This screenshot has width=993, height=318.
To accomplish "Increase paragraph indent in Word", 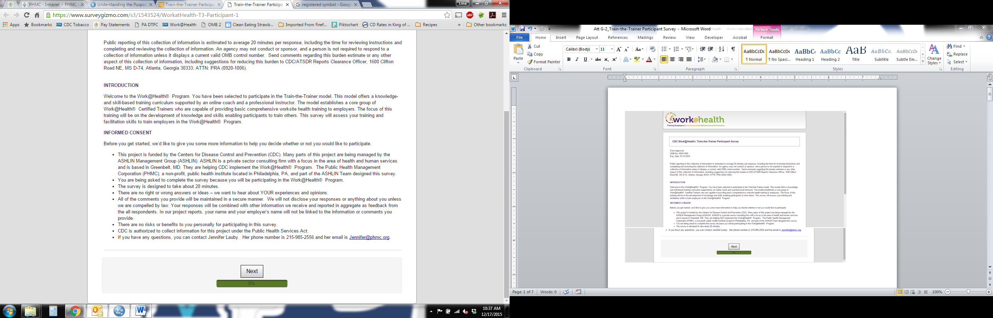I will pyautogui.click(x=711, y=49).
